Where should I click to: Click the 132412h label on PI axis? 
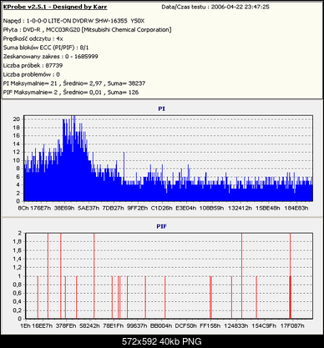pyautogui.click(x=240, y=208)
